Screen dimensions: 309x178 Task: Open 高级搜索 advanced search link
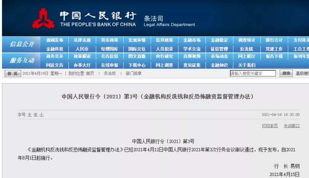(302, 73)
